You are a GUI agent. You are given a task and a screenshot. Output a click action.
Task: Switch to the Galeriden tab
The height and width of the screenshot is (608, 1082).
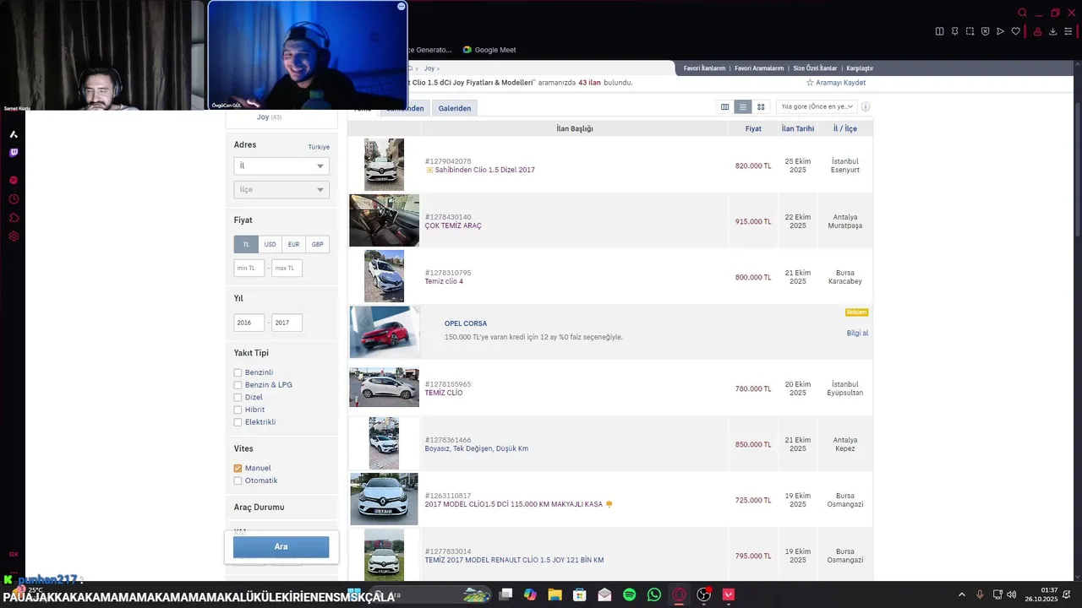coord(455,108)
